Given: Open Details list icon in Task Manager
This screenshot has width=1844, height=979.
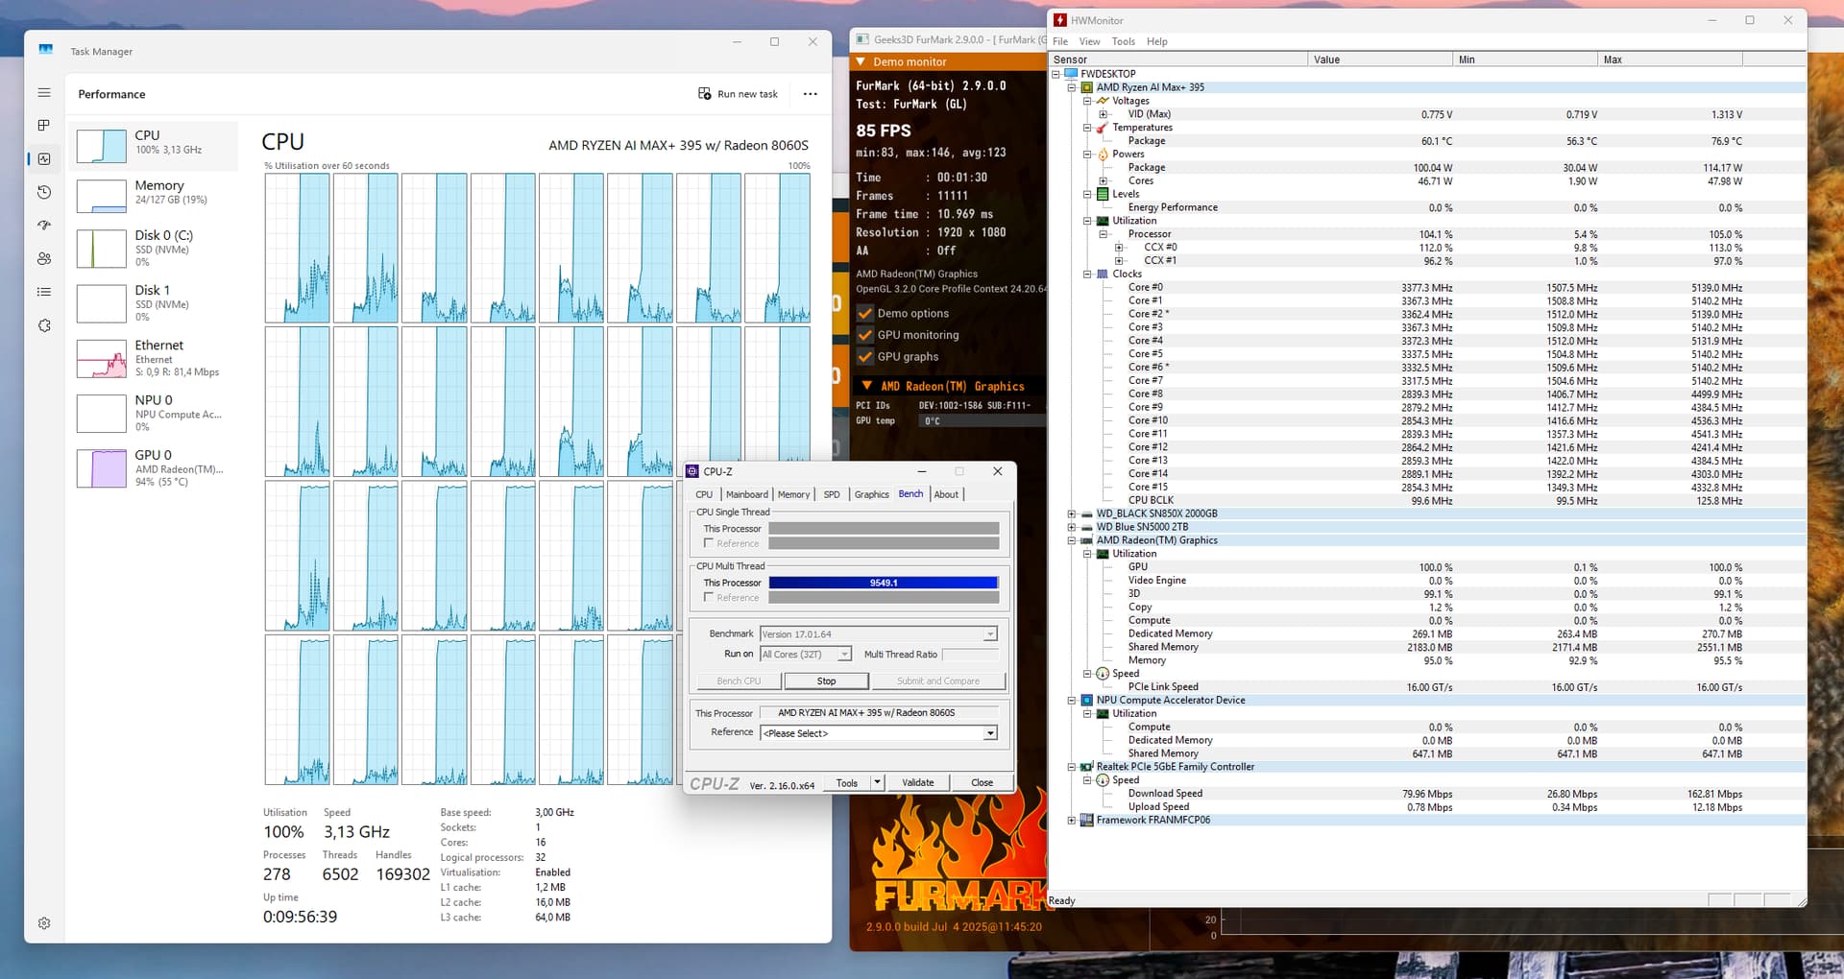Looking at the screenshot, I should pyautogui.click(x=44, y=292).
